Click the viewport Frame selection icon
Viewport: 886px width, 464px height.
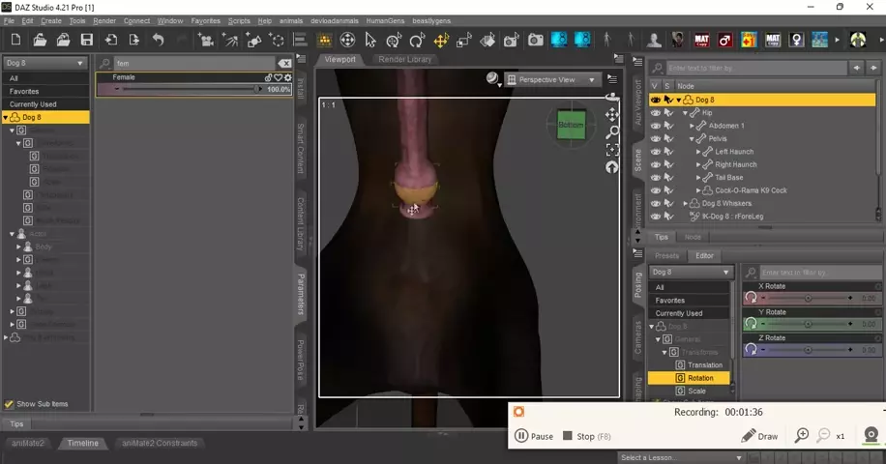point(611,150)
